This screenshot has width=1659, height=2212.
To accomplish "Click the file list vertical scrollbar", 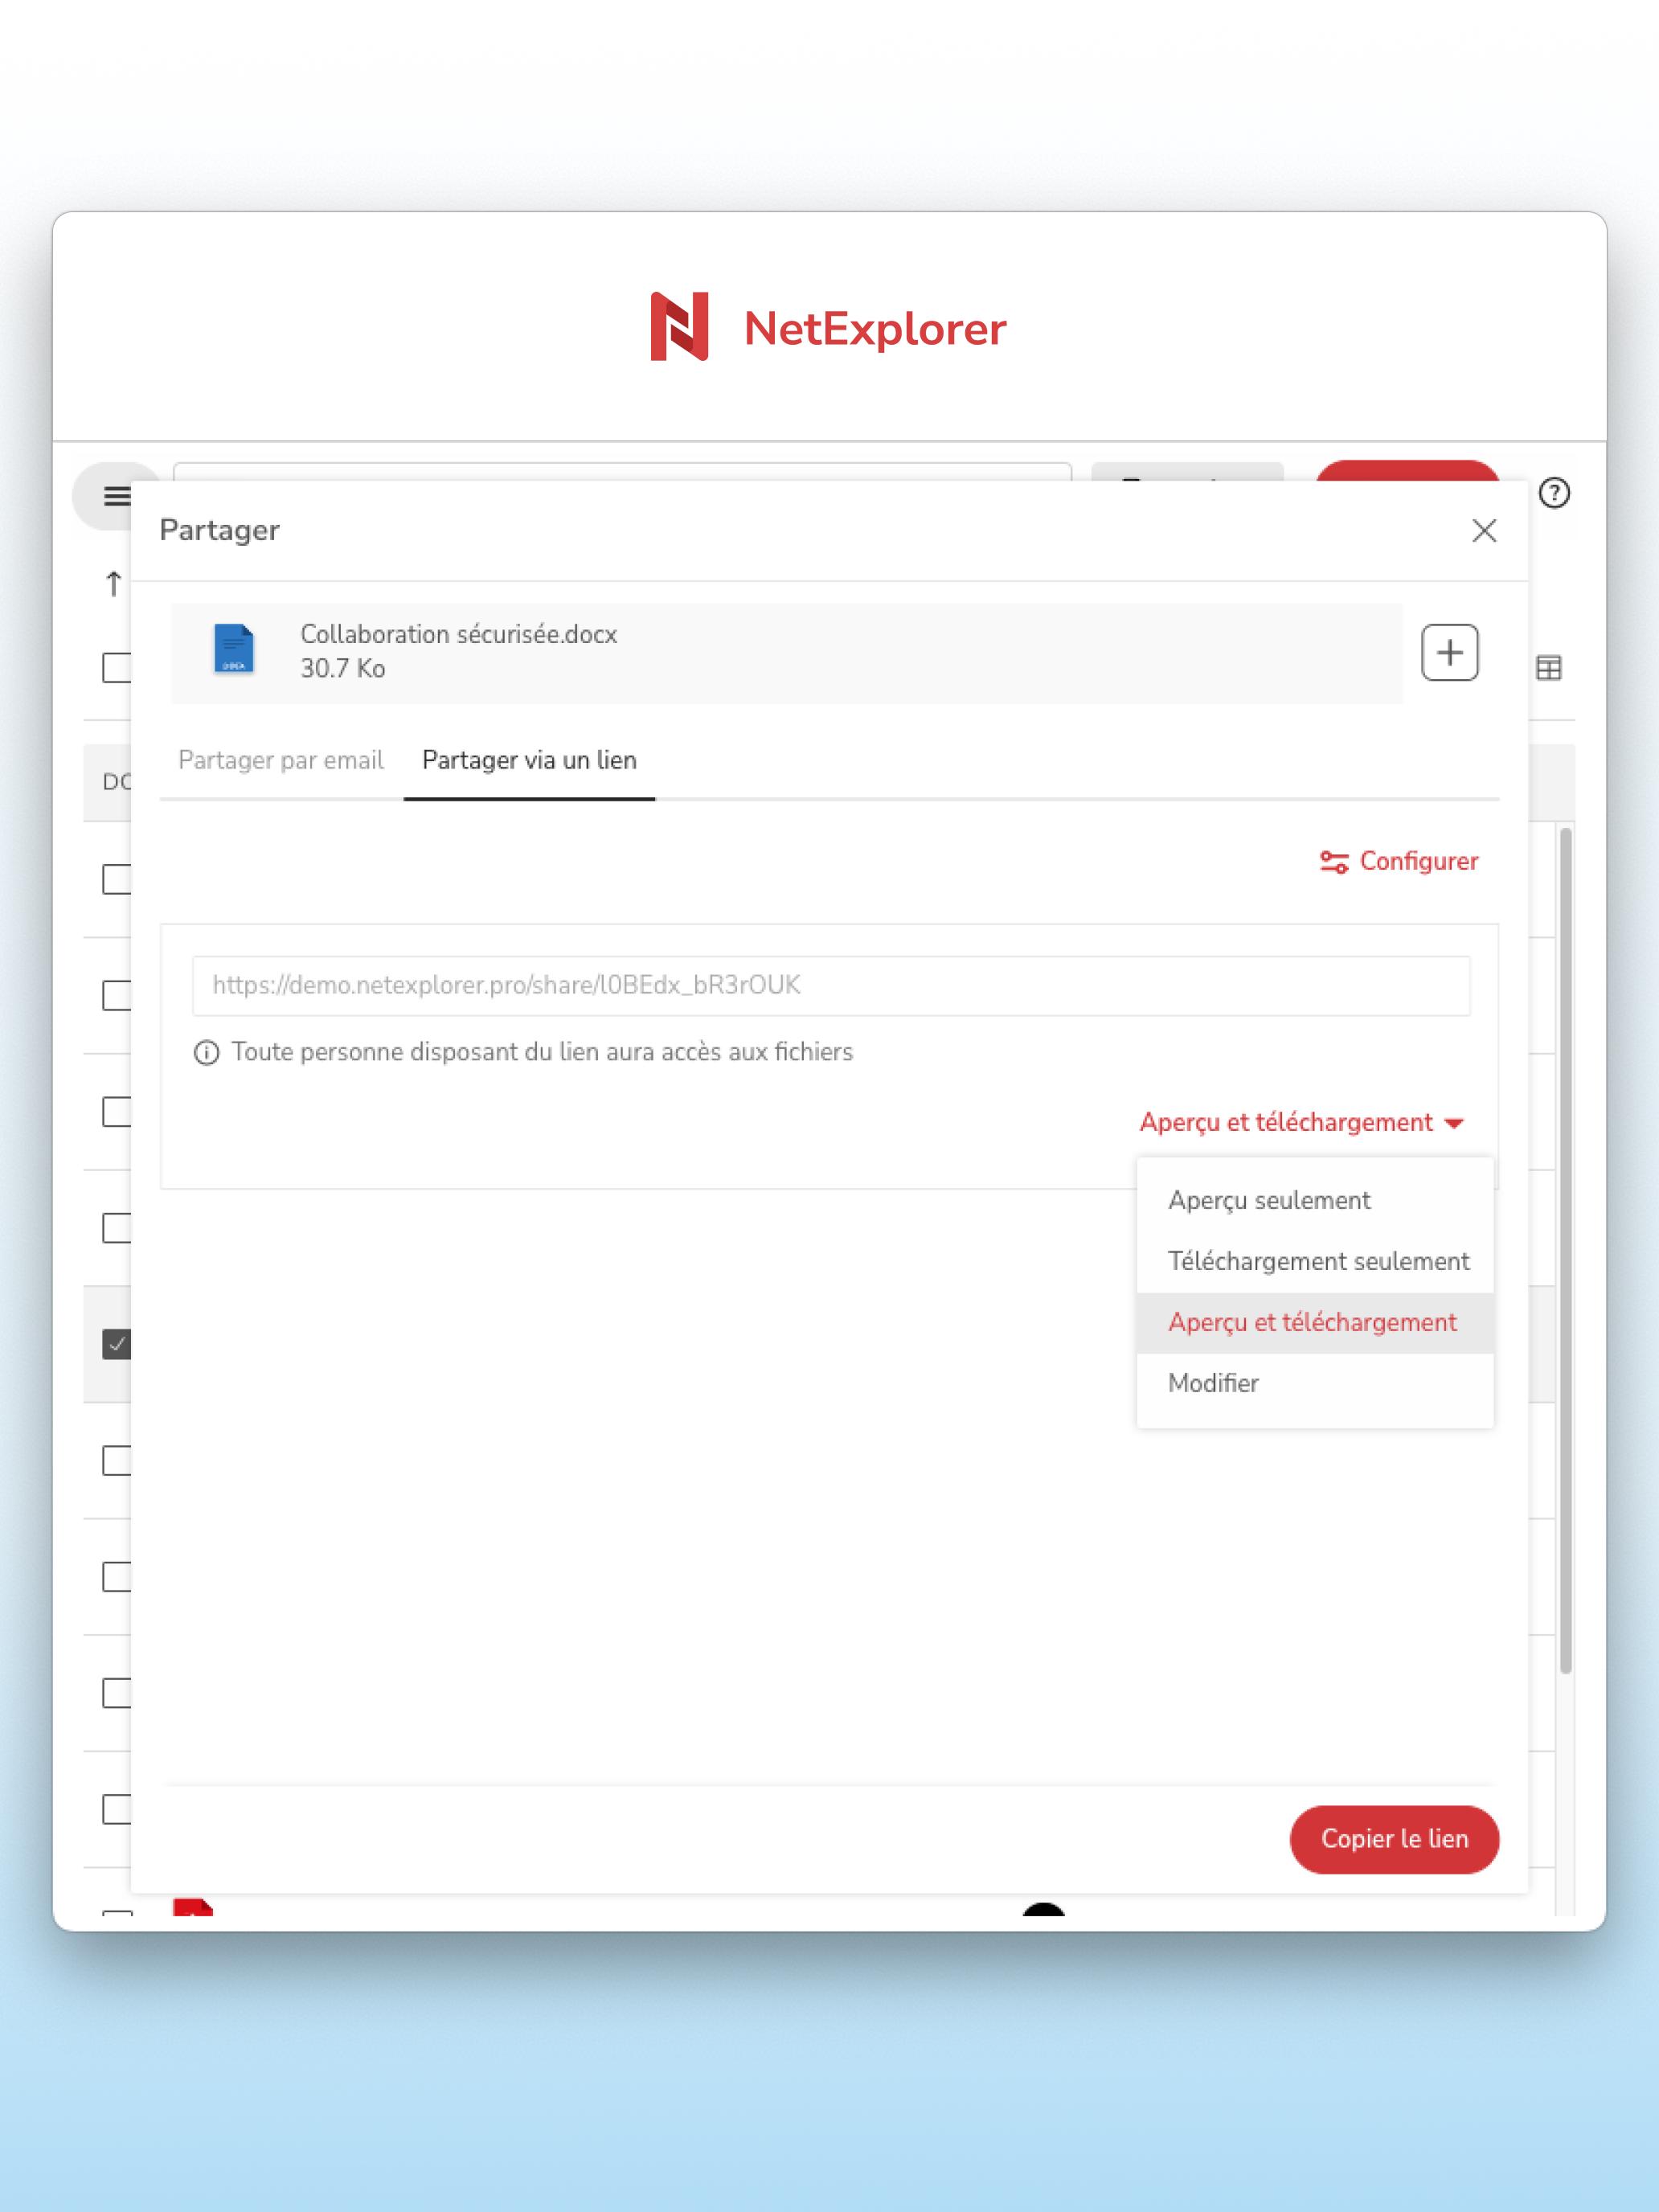I will pyautogui.click(x=1565, y=1250).
